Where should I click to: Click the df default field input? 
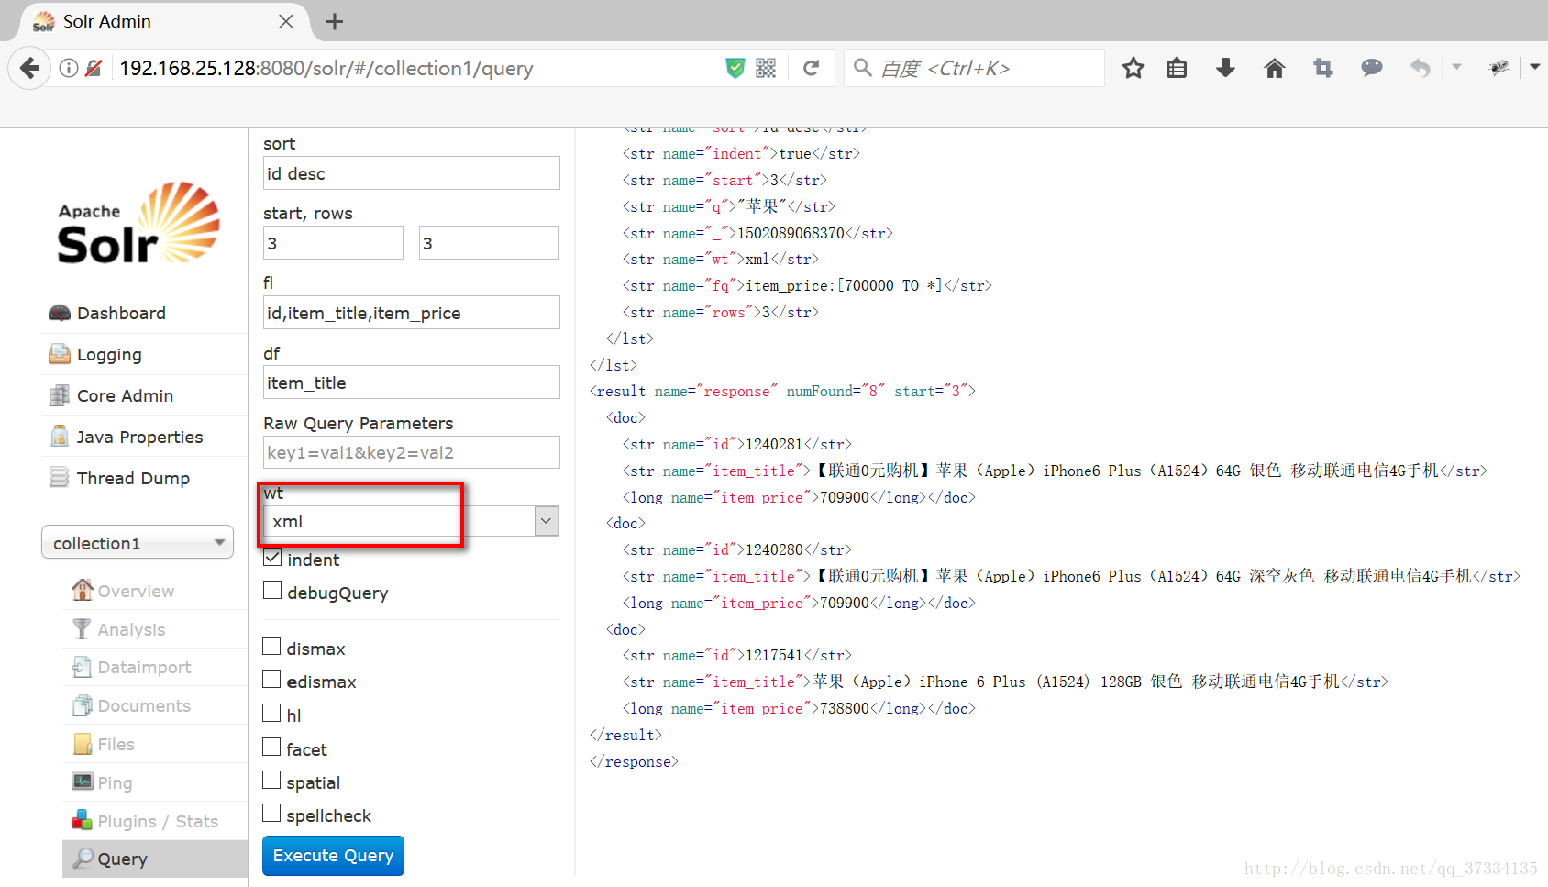pos(411,383)
